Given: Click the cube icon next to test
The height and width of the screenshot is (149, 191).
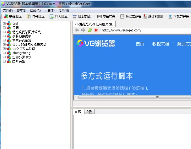Looking at the screenshot, I should click(x=9, y=23).
